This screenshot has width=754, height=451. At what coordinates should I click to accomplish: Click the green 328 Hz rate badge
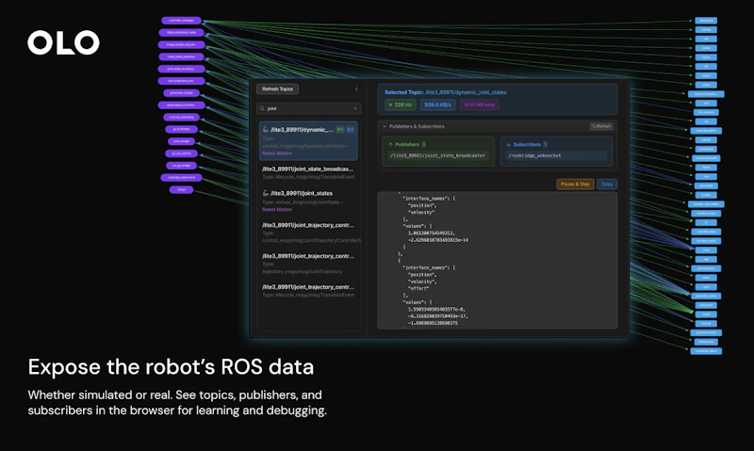coord(400,105)
